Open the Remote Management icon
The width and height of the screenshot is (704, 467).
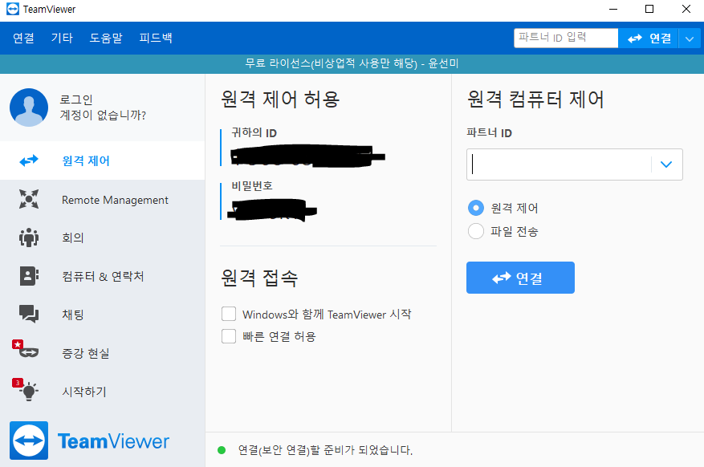tap(29, 199)
